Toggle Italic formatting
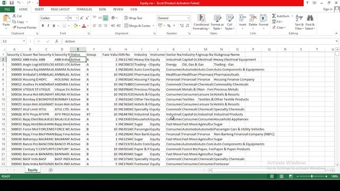This screenshot has width=340, height=191. click(x=48, y=26)
